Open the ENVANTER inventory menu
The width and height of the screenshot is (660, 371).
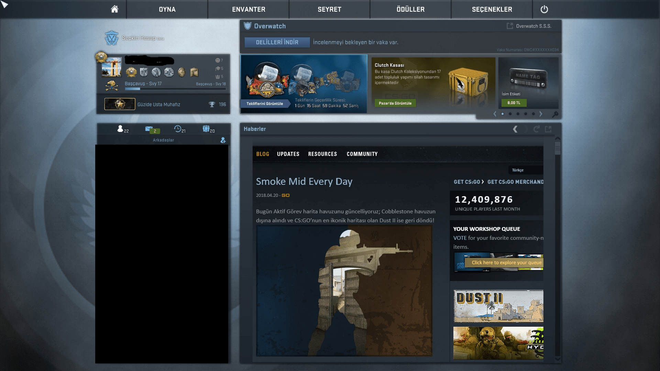click(249, 9)
